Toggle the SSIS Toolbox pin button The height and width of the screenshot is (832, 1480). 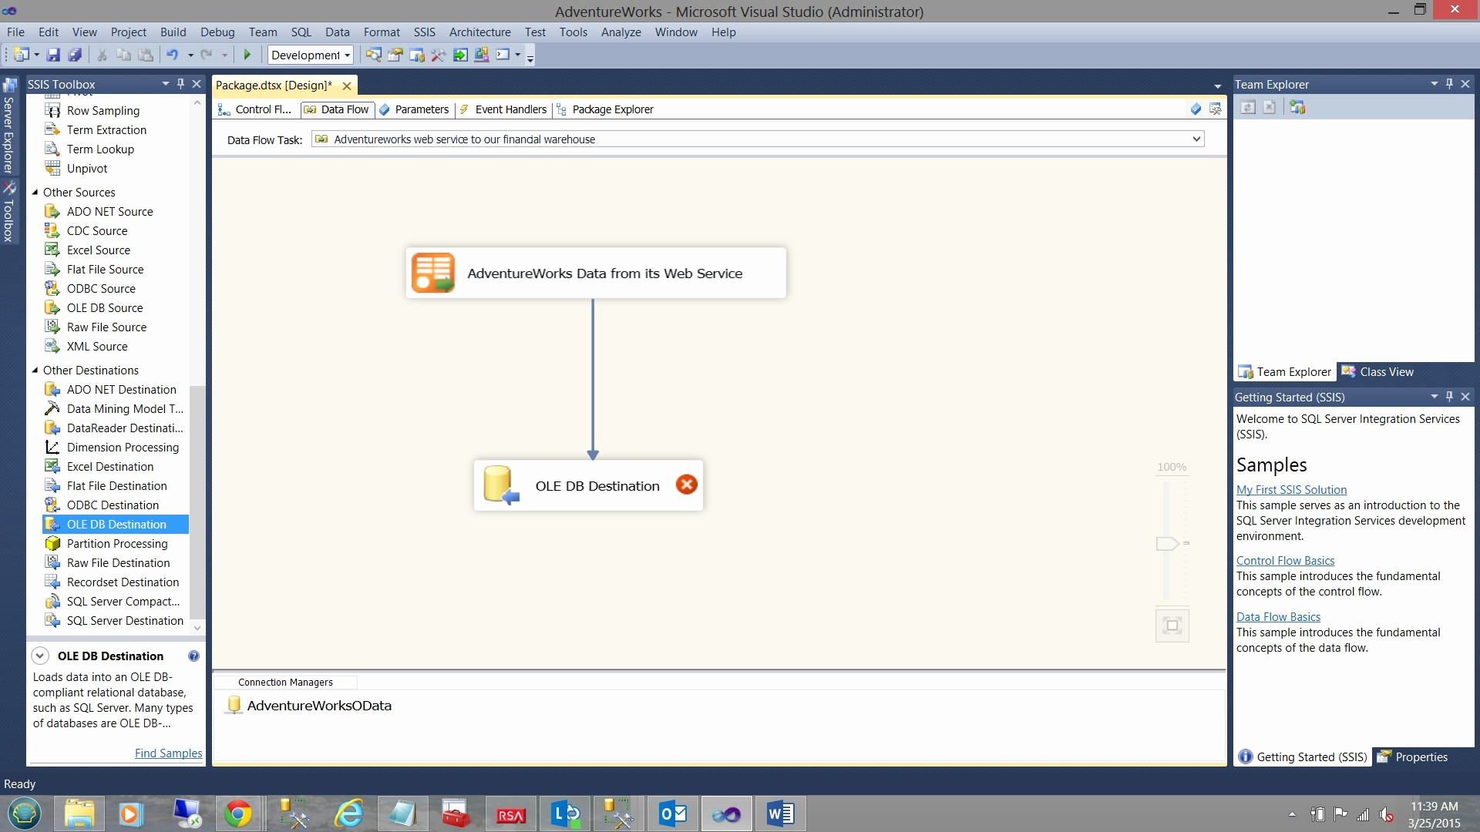[181, 84]
